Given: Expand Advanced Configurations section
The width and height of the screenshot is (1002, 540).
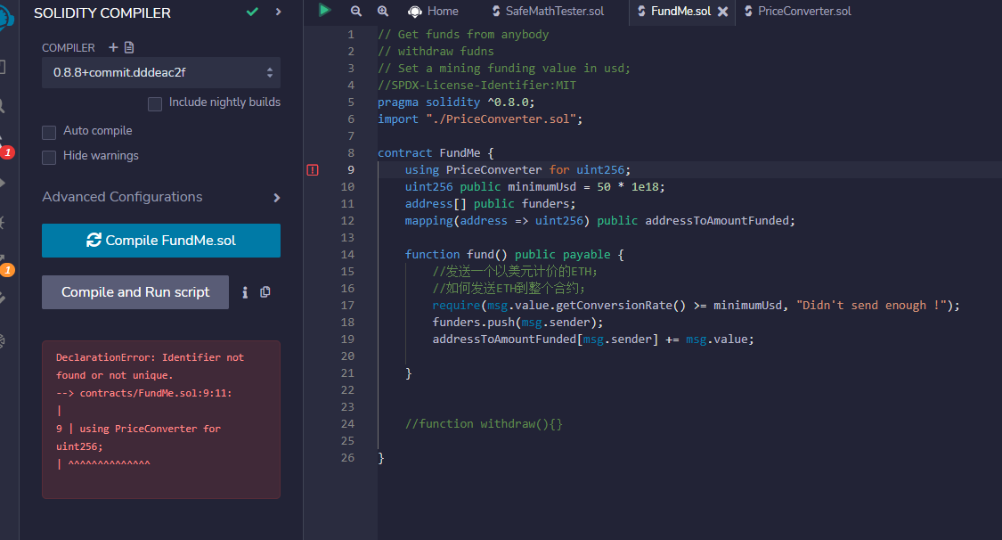Looking at the screenshot, I should (161, 198).
